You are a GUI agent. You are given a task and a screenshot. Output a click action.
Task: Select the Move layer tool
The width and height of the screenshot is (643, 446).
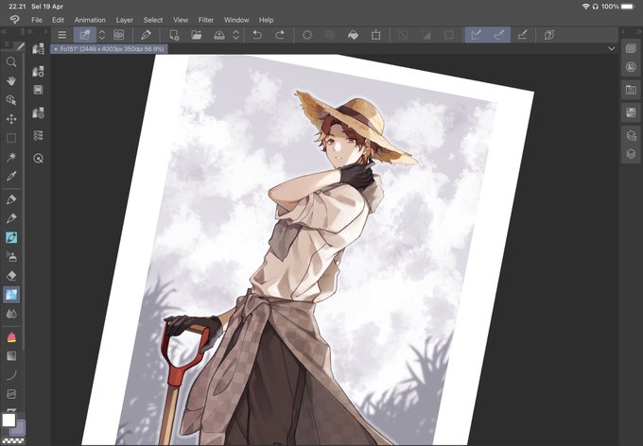pyautogui.click(x=11, y=119)
